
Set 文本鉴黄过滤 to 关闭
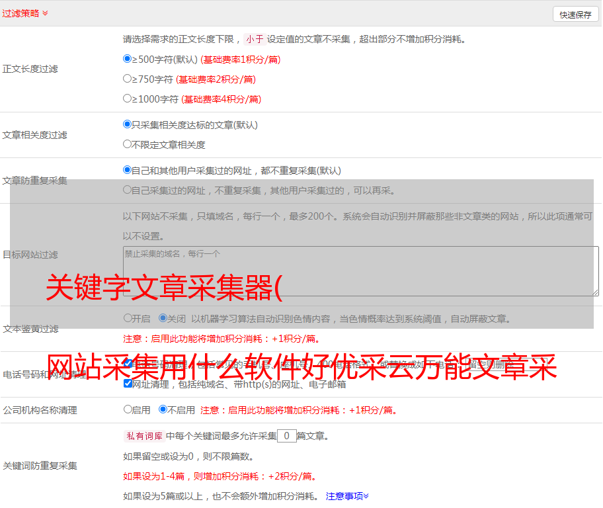click(x=163, y=318)
